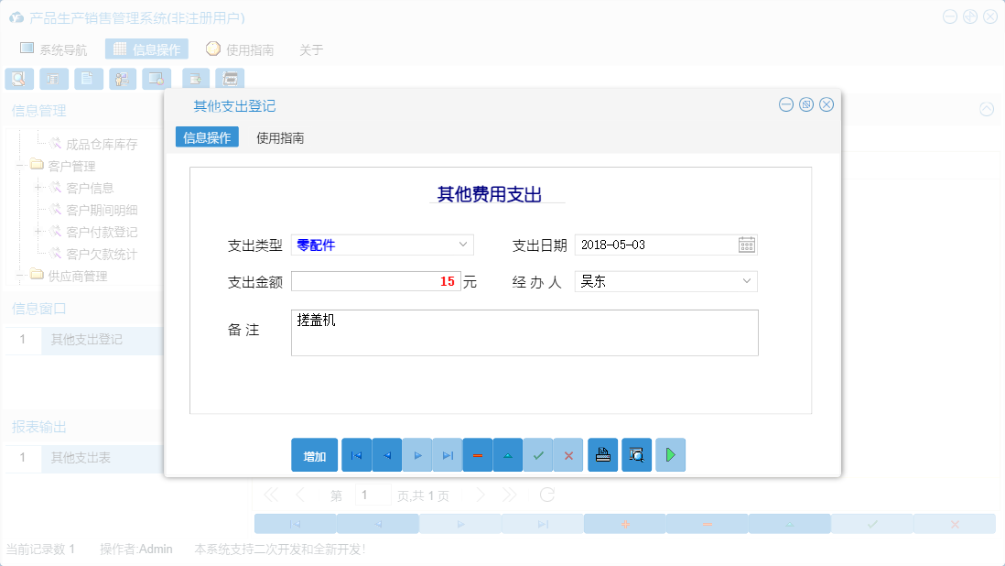Screen dimensions: 1005x566
Task: Click inside the 支出金额 amount field
Action: point(375,281)
